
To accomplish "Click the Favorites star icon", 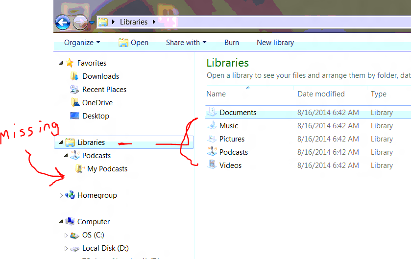I will pyautogui.click(x=70, y=63).
